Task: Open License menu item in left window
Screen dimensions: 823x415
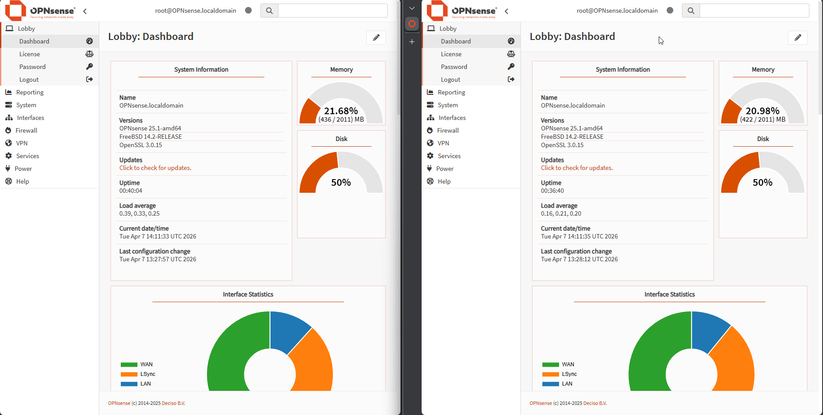Action: [50, 54]
